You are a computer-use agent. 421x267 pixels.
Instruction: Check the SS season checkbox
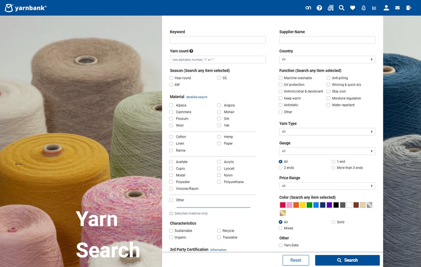tap(219, 78)
